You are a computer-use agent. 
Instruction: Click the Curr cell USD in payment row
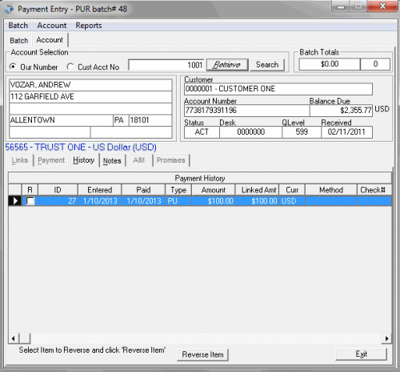coord(292,201)
